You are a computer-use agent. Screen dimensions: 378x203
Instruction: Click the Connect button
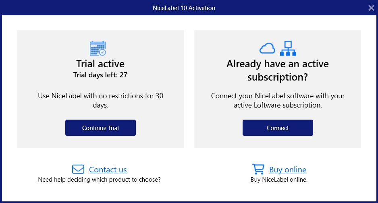[x=278, y=128]
